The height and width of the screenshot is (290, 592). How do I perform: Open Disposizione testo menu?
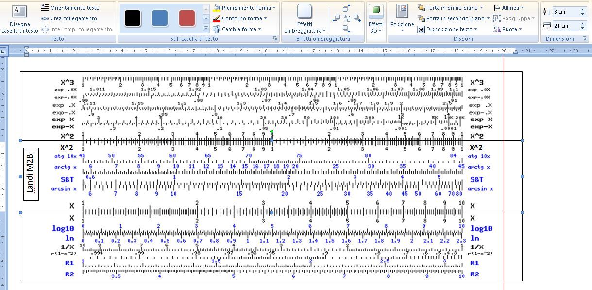[x=447, y=29]
